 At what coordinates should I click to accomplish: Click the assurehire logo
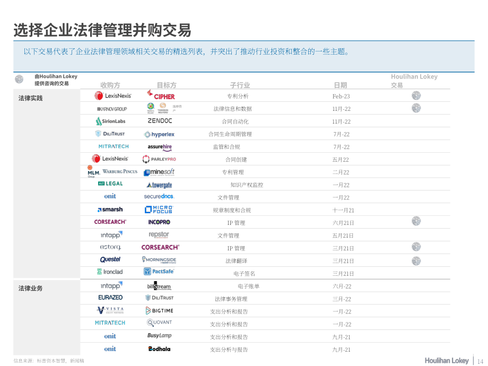point(160,147)
